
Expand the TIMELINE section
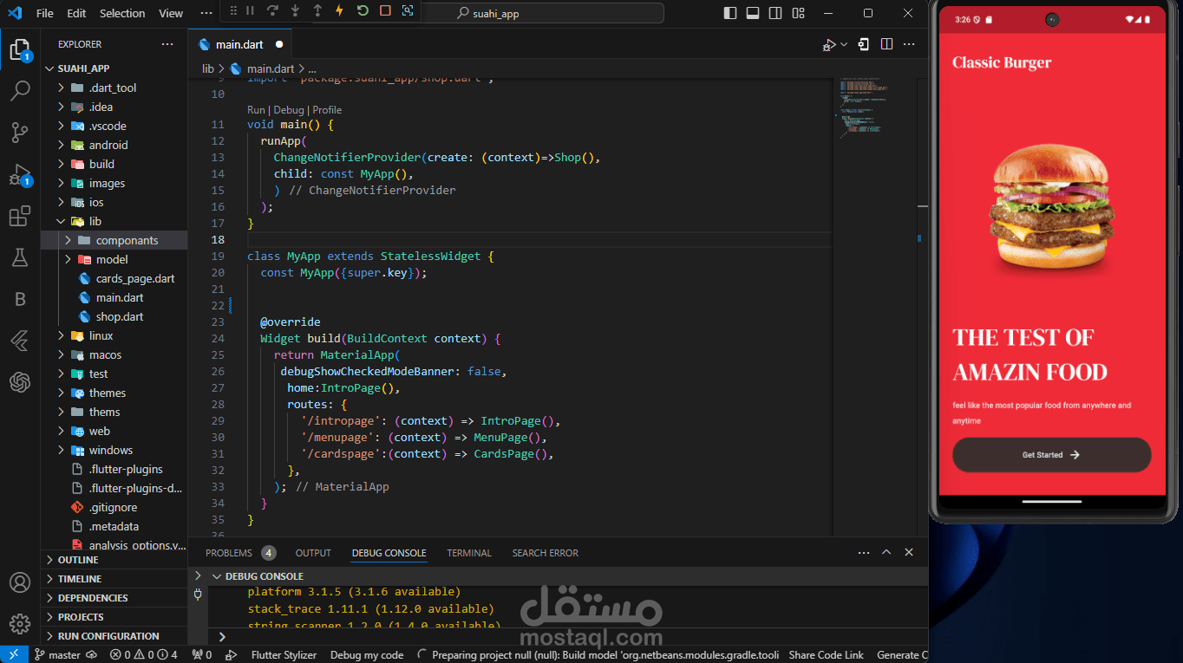(x=114, y=579)
